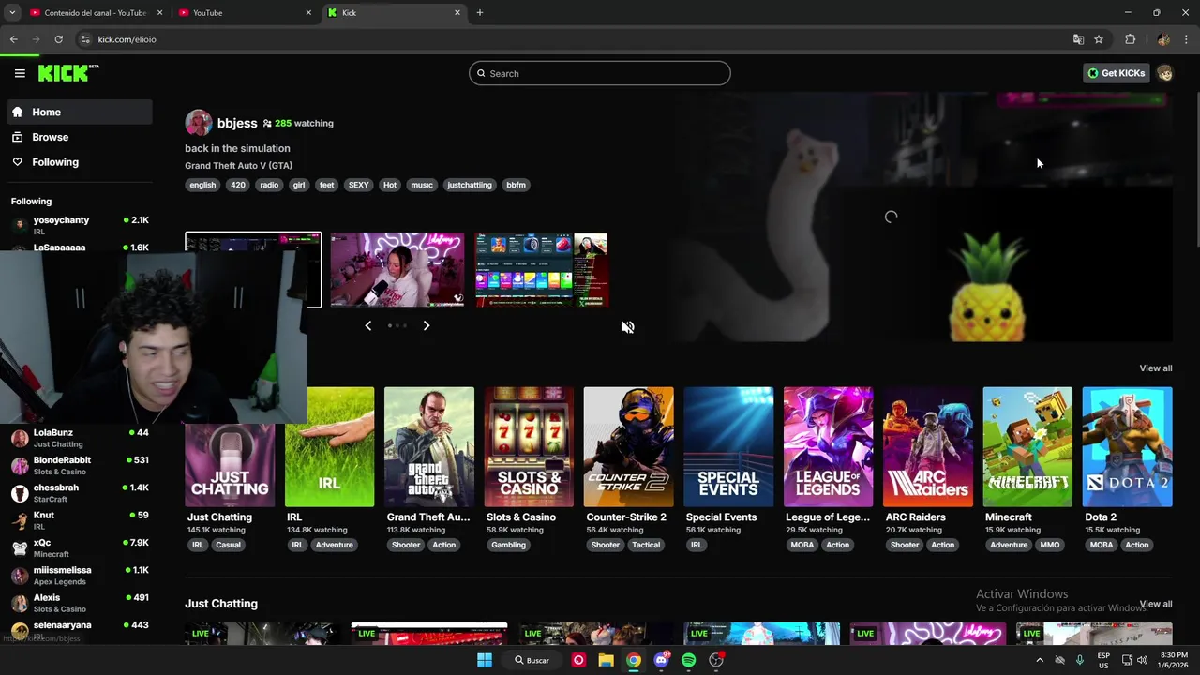Go back in browser history

click(x=13, y=39)
